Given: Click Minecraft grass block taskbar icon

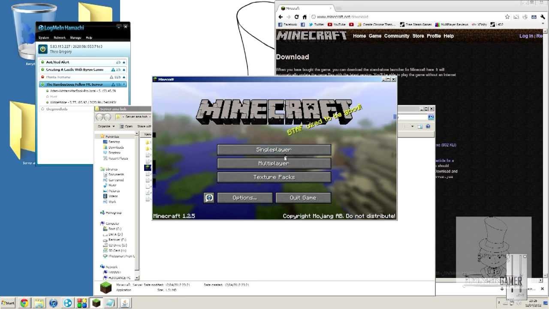Looking at the screenshot, I should click(97, 303).
